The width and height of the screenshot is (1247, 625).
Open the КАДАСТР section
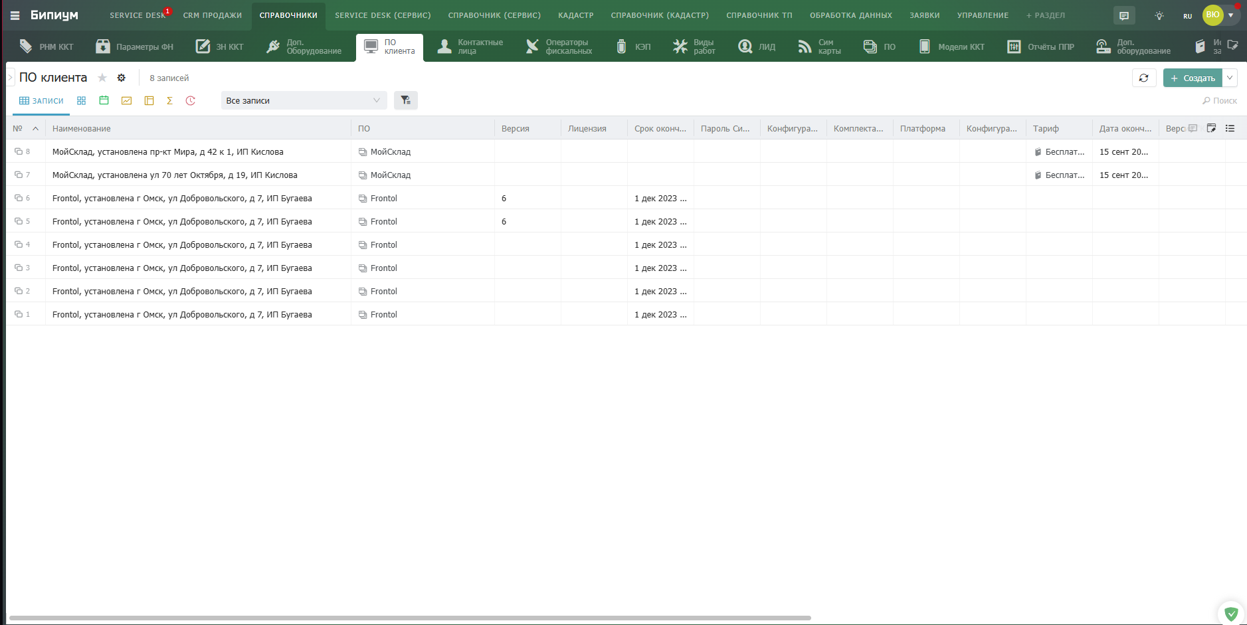pyautogui.click(x=576, y=15)
